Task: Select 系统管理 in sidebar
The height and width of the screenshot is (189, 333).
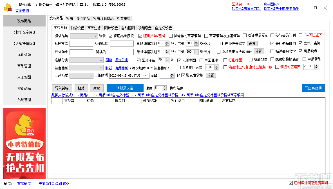Action: [x=24, y=100]
